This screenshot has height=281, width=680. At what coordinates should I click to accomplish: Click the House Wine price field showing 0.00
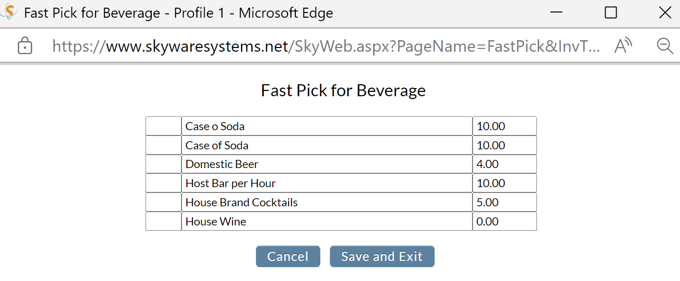(x=505, y=221)
